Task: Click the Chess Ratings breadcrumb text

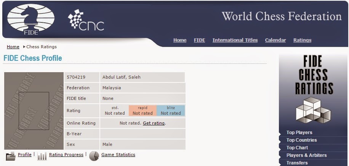Action: pyautogui.click(x=42, y=47)
